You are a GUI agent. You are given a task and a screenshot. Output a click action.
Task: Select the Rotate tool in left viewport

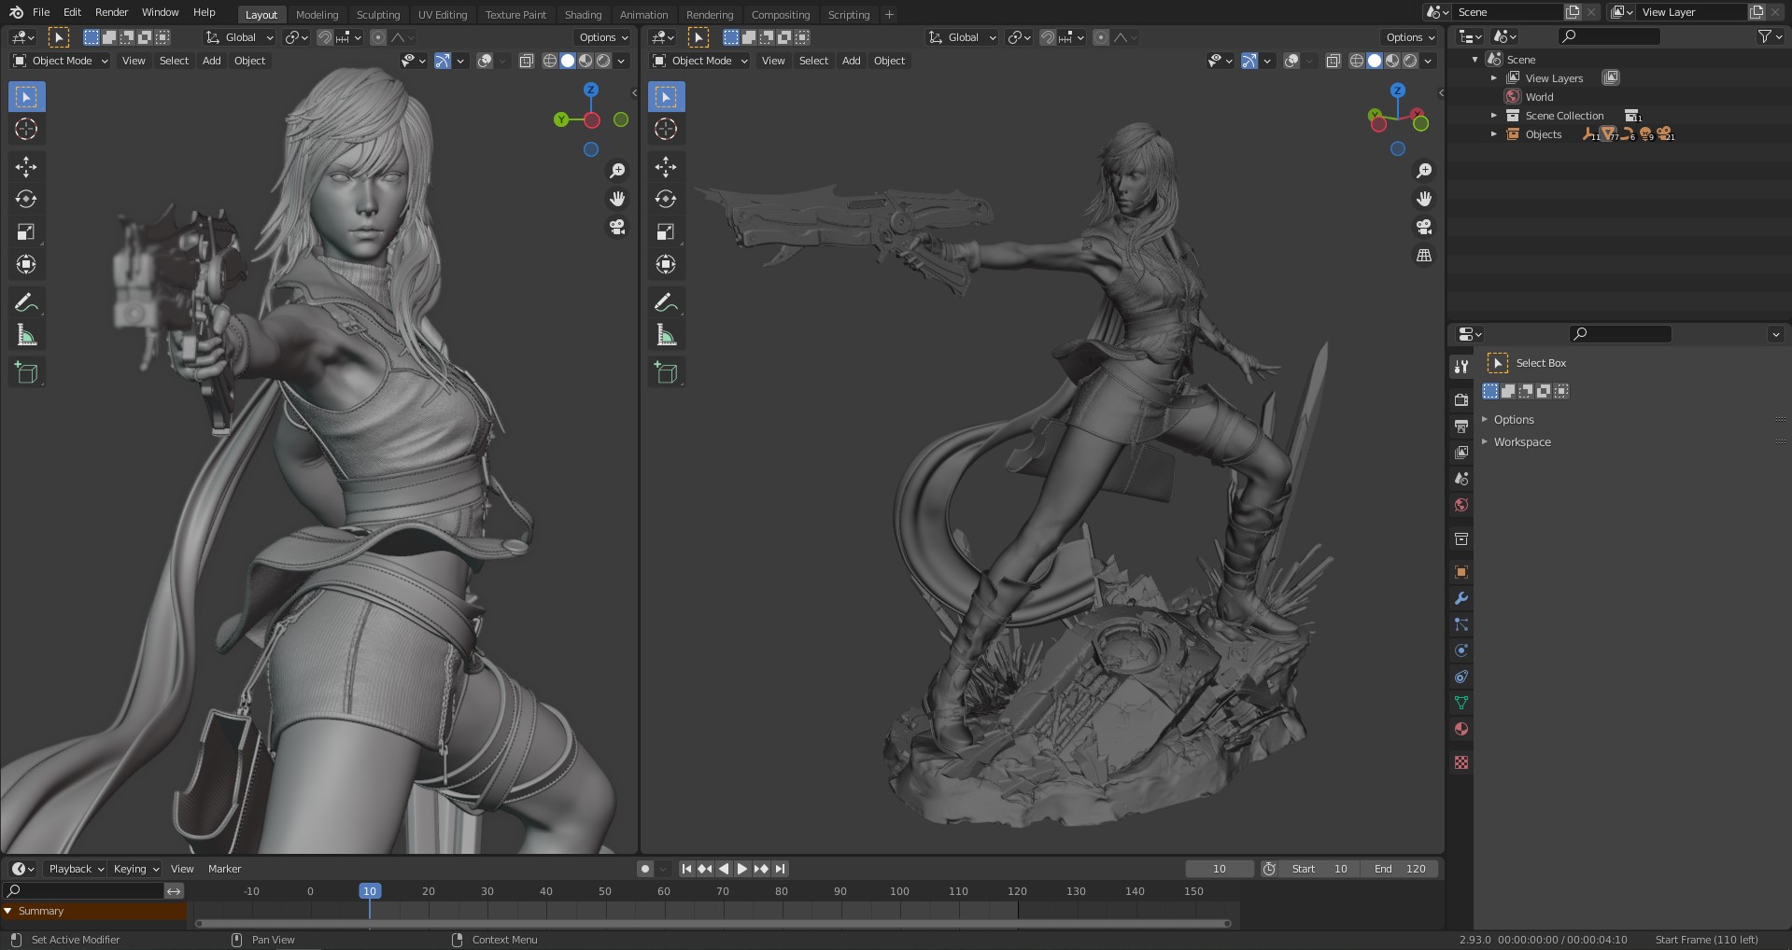(26, 199)
